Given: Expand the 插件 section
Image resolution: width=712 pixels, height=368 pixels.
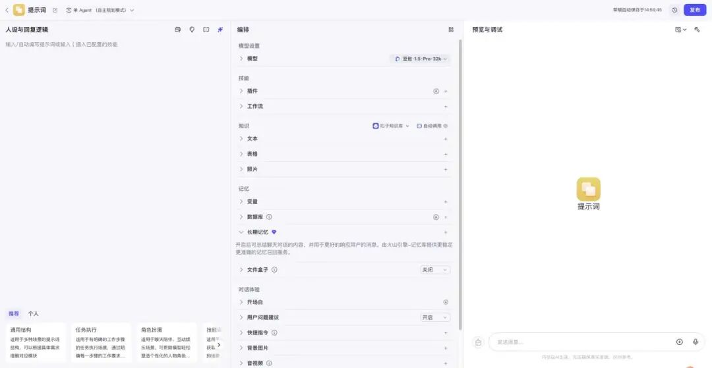Looking at the screenshot, I should click(x=241, y=91).
